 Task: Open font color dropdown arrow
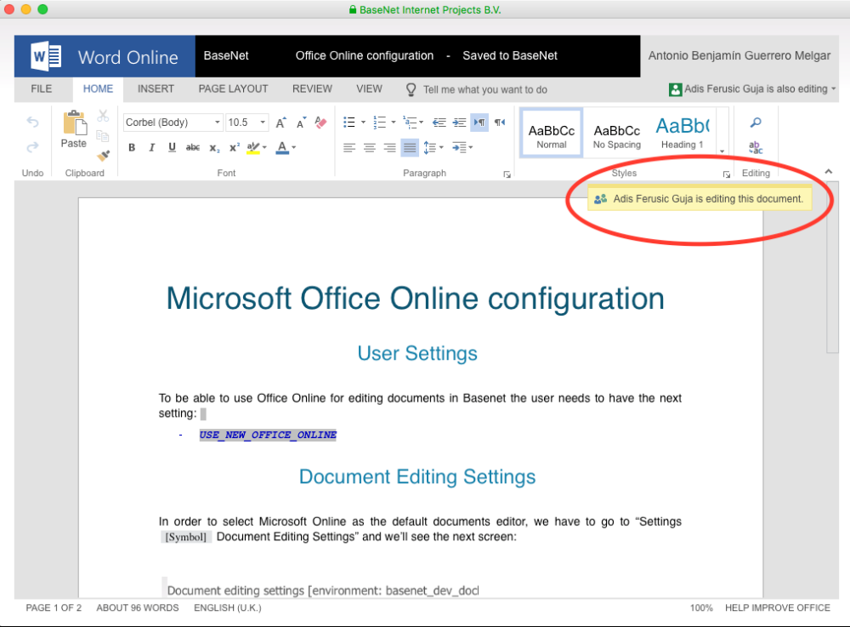(294, 147)
